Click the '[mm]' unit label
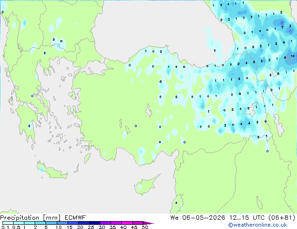The image size is (297, 229). pyautogui.click(x=52, y=218)
